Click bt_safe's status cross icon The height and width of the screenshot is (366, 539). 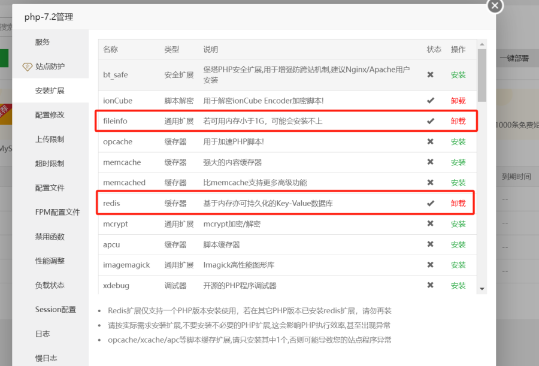click(430, 75)
